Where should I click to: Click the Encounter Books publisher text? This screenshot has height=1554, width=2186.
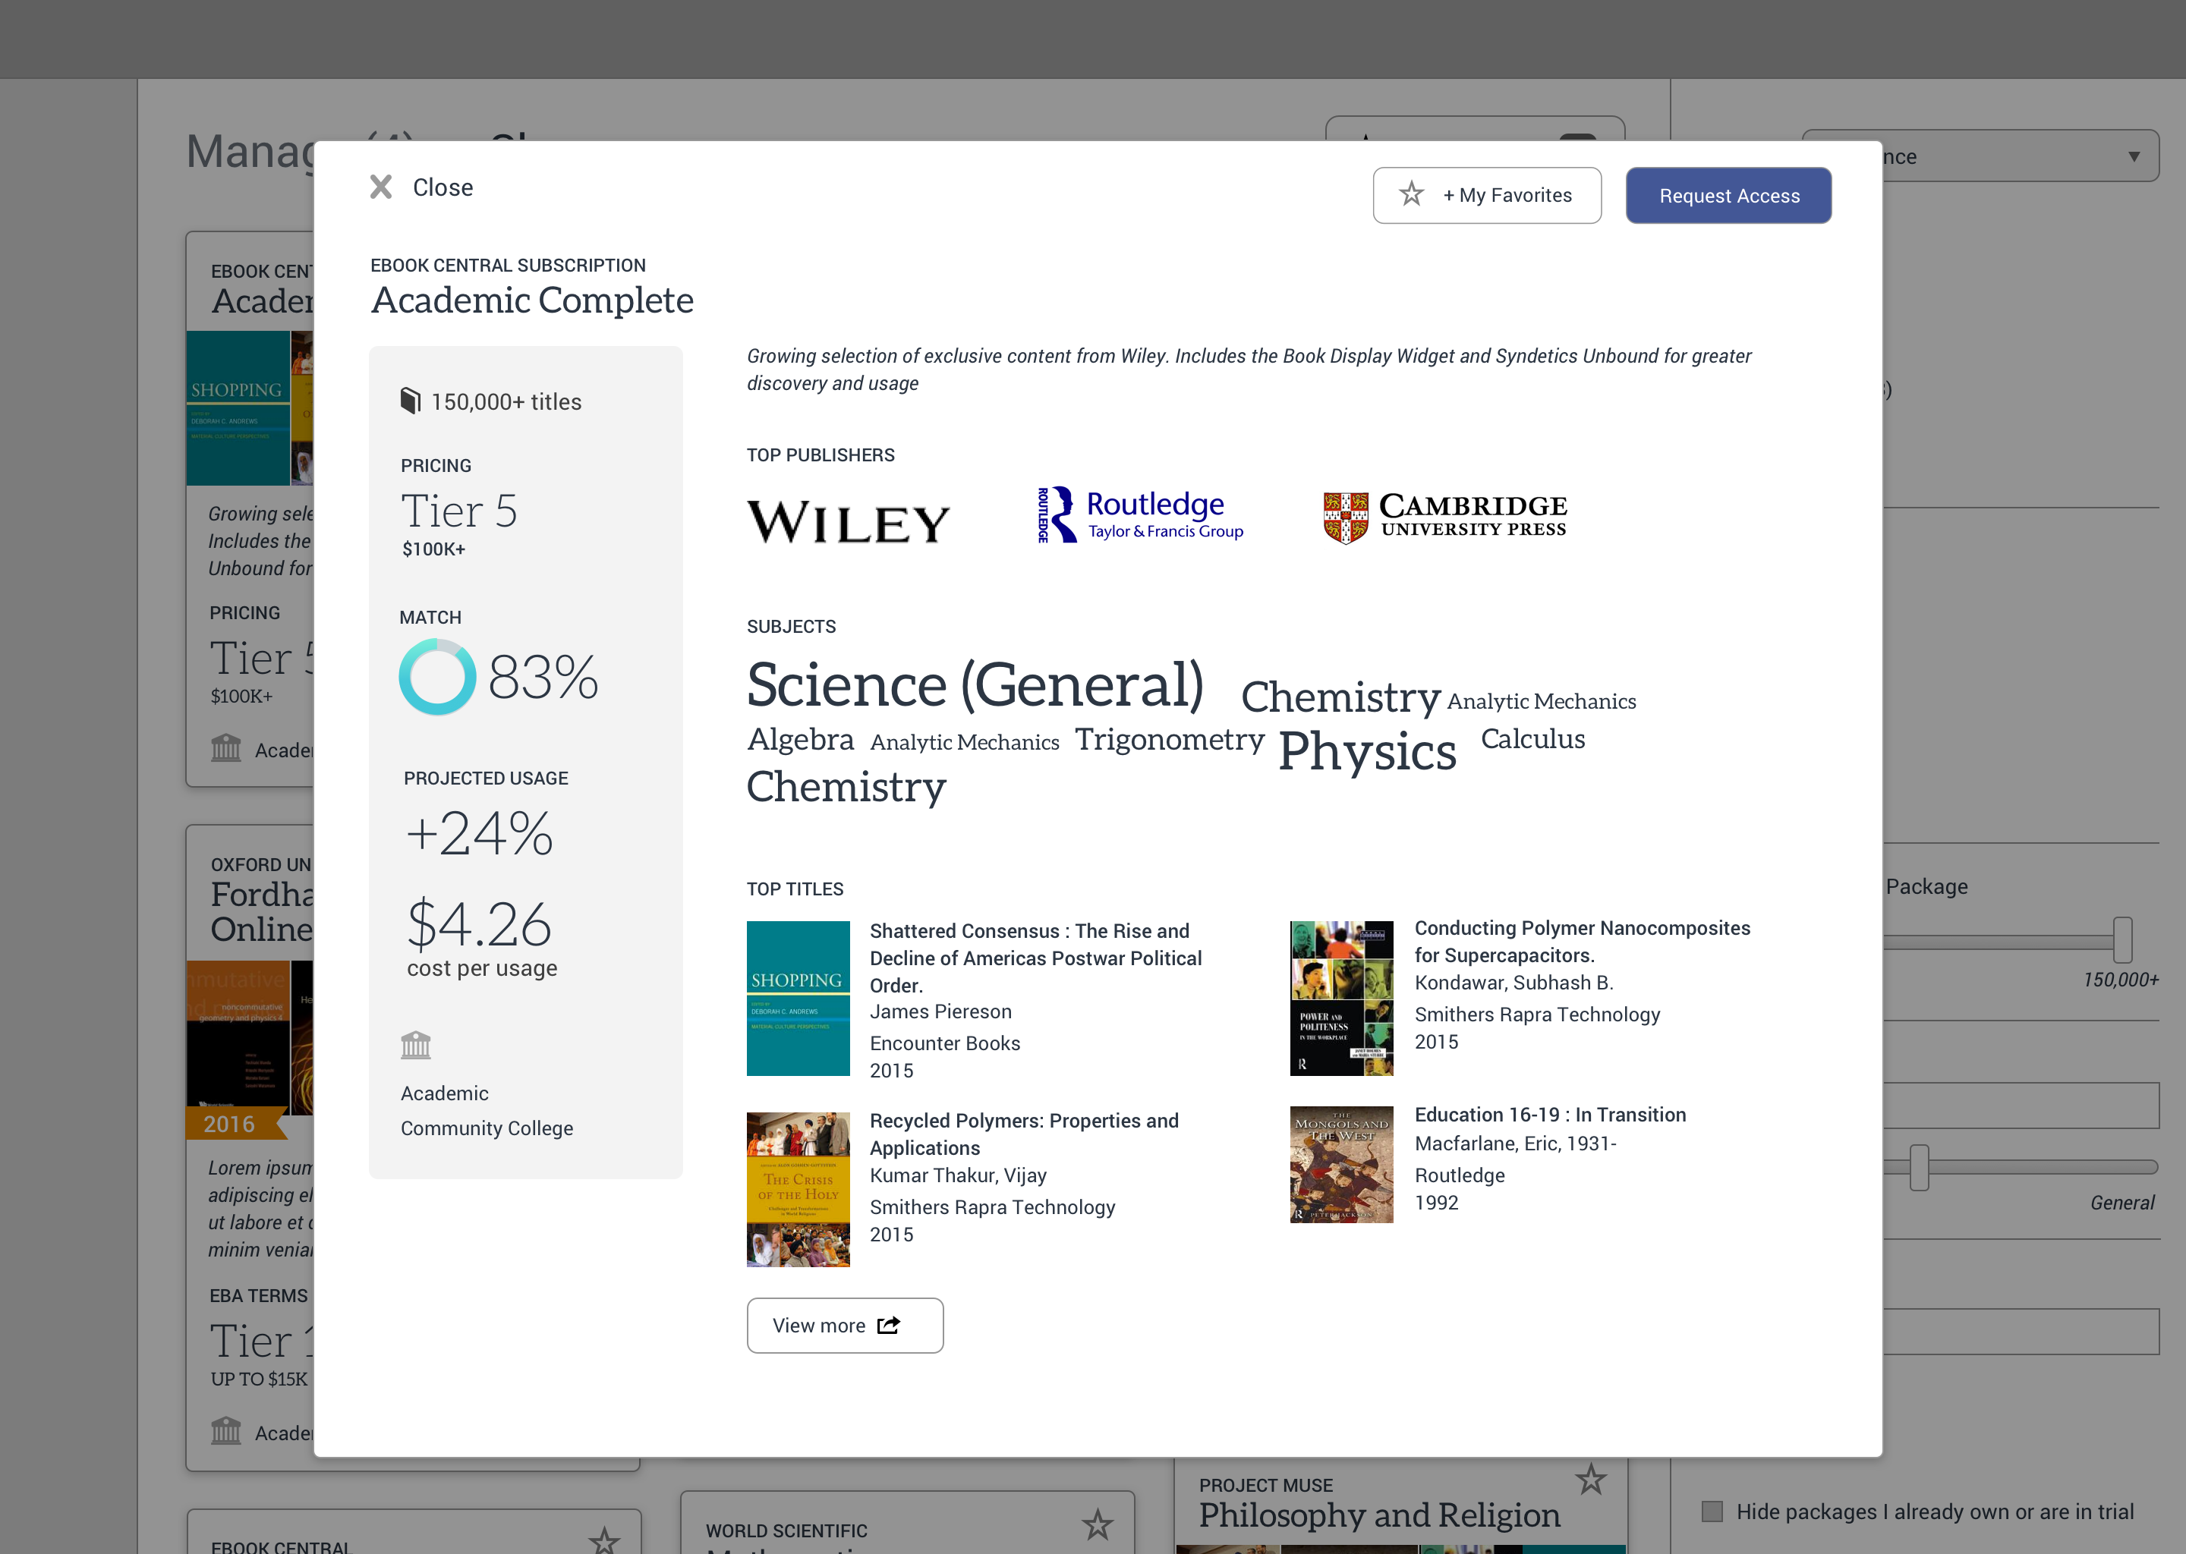pos(945,1043)
